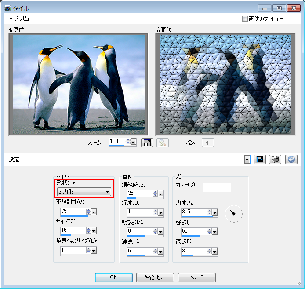Viewport: 305px width, 289px height.
Task: Open the 境界線のサイズ(B) dropdown arrow
Action: [94, 251]
